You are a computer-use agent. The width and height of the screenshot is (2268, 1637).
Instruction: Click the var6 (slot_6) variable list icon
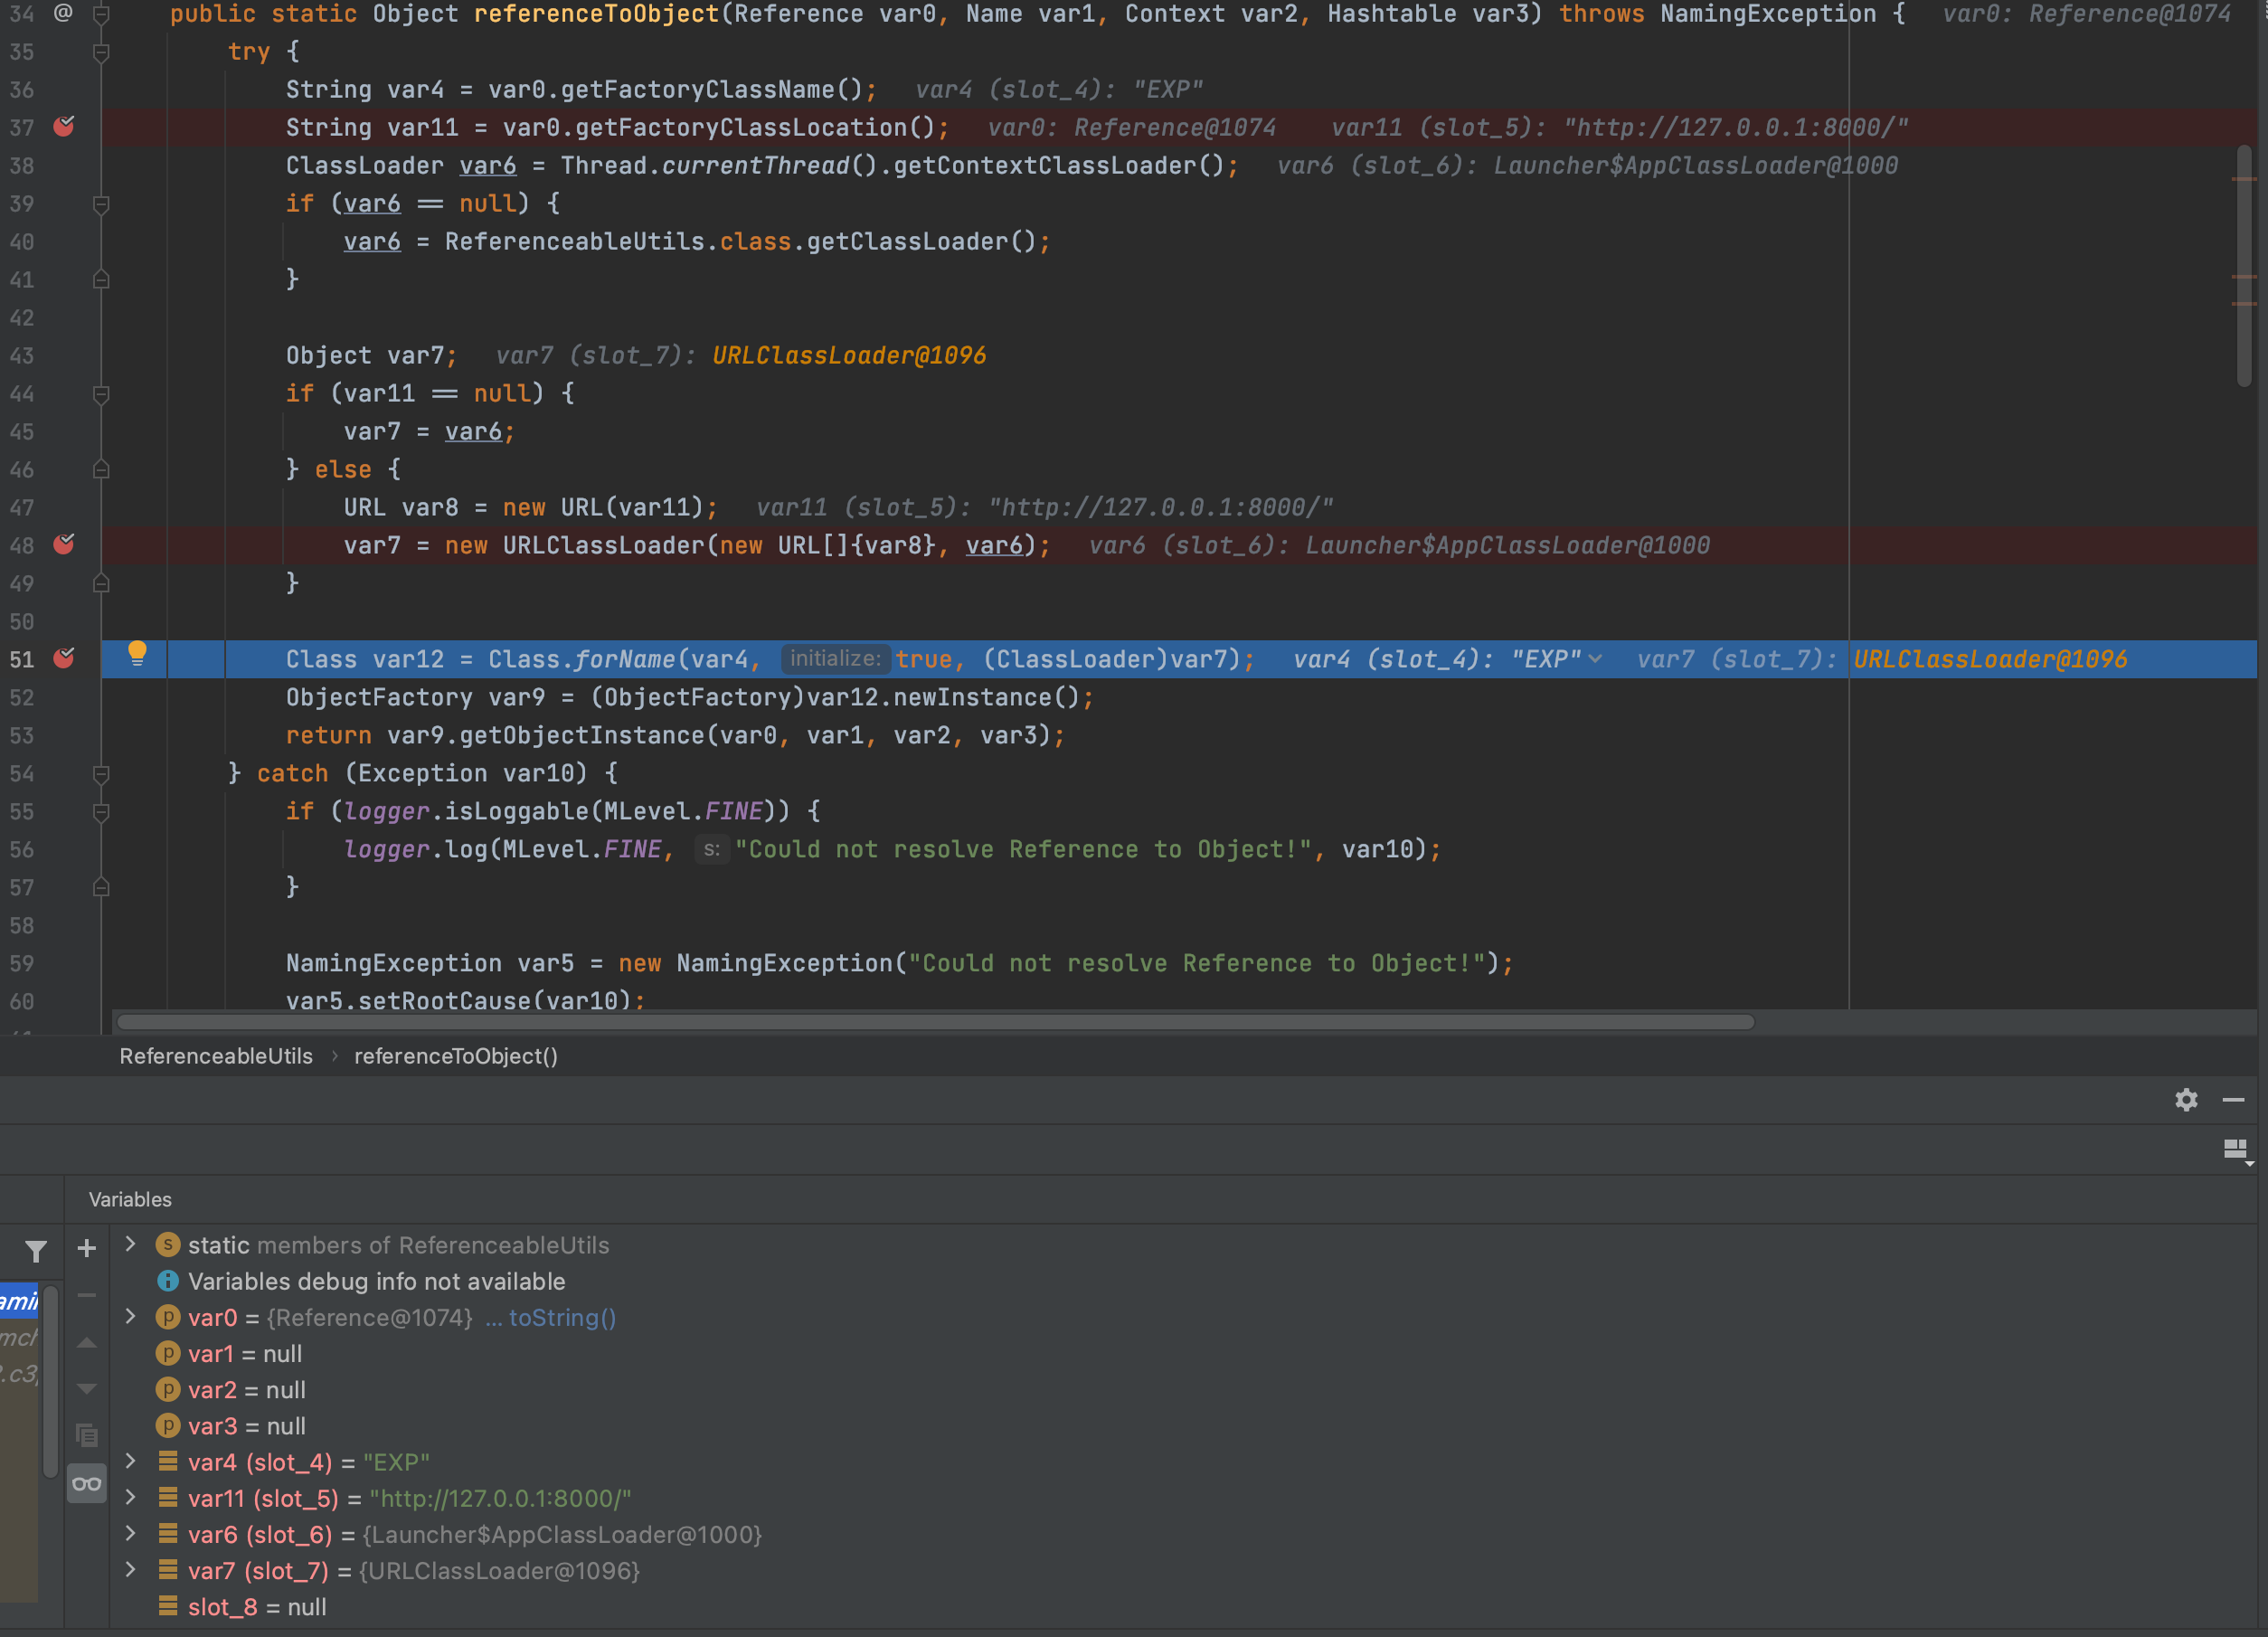(168, 1533)
